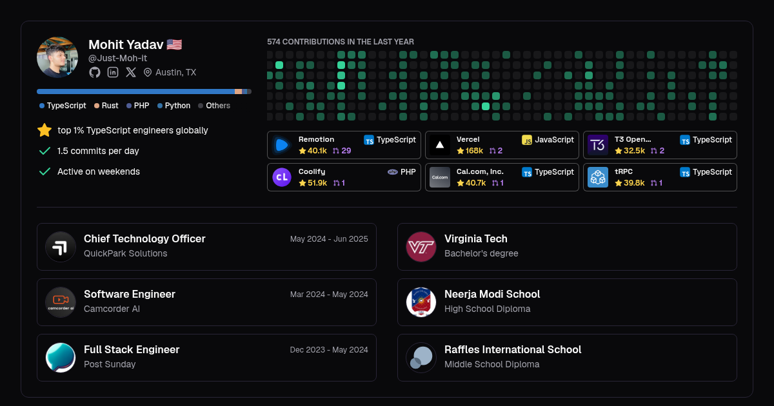
Task: Click the Virginia Tech VT logo
Action: click(421, 247)
